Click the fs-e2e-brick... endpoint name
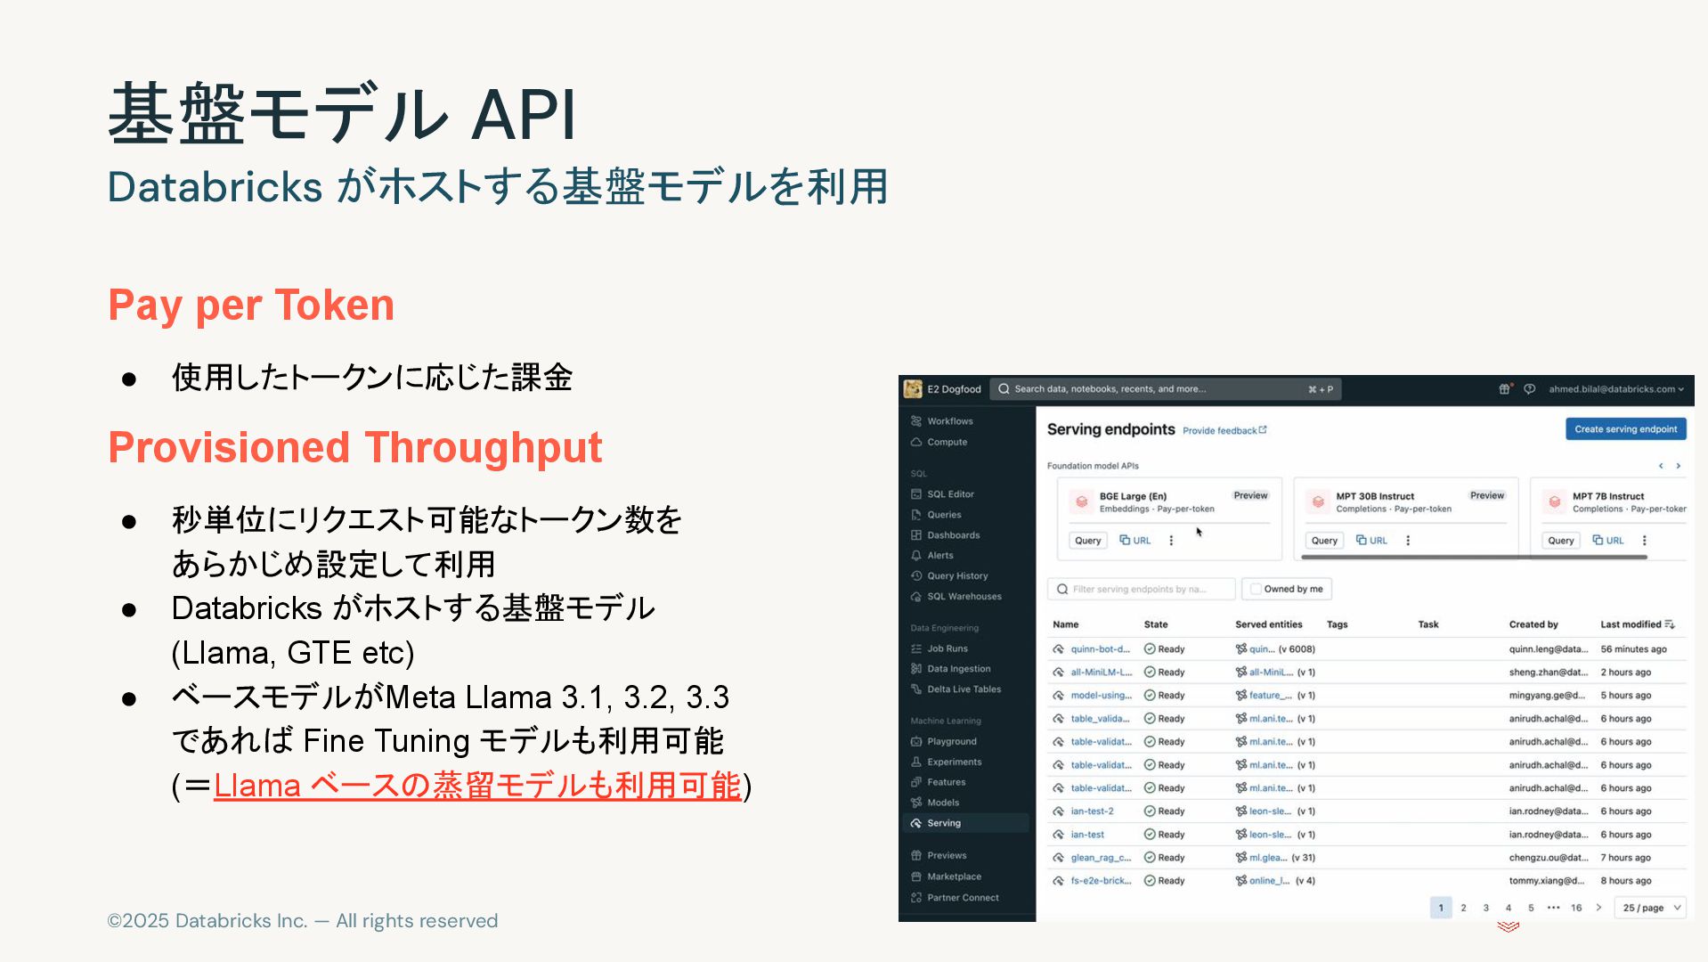This screenshot has width=1708, height=962. click(x=1101, y=881)
